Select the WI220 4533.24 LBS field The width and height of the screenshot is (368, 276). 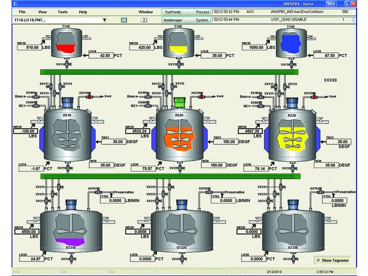tap(138, 131)
